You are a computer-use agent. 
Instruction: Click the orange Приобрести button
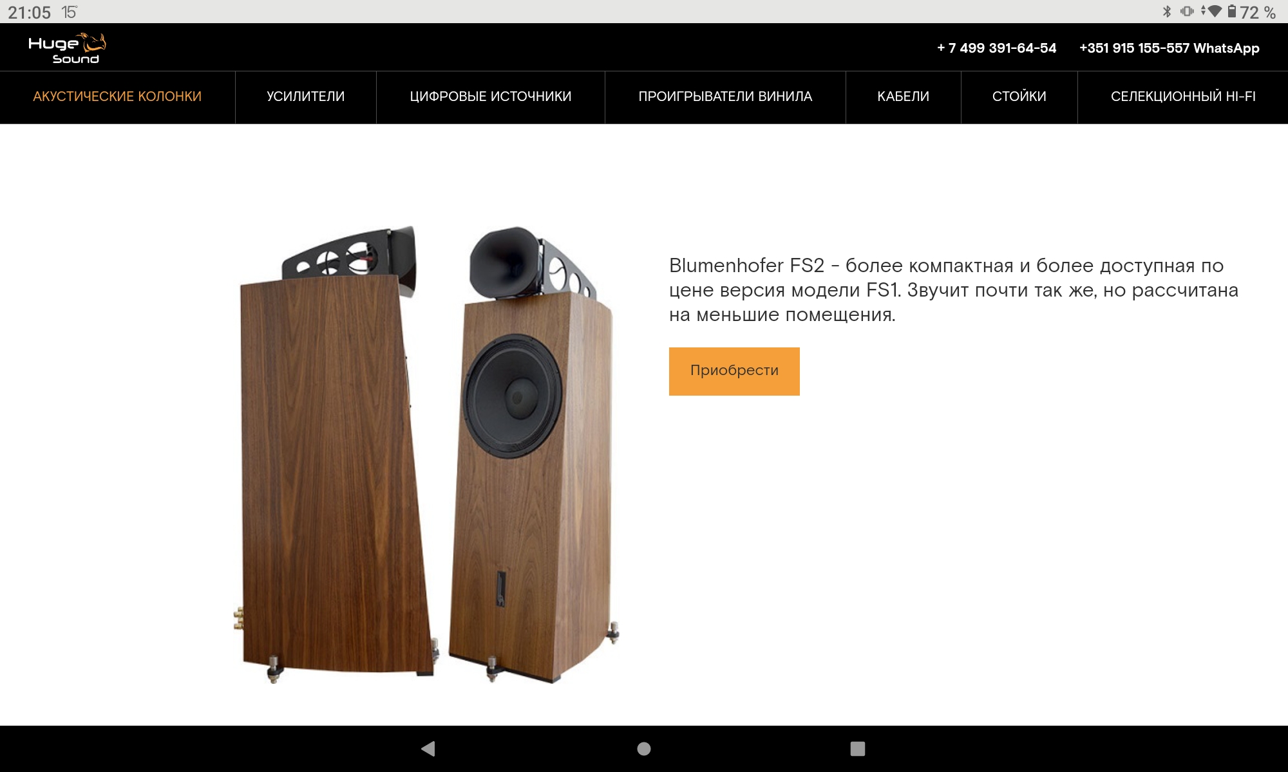(734, 371)
